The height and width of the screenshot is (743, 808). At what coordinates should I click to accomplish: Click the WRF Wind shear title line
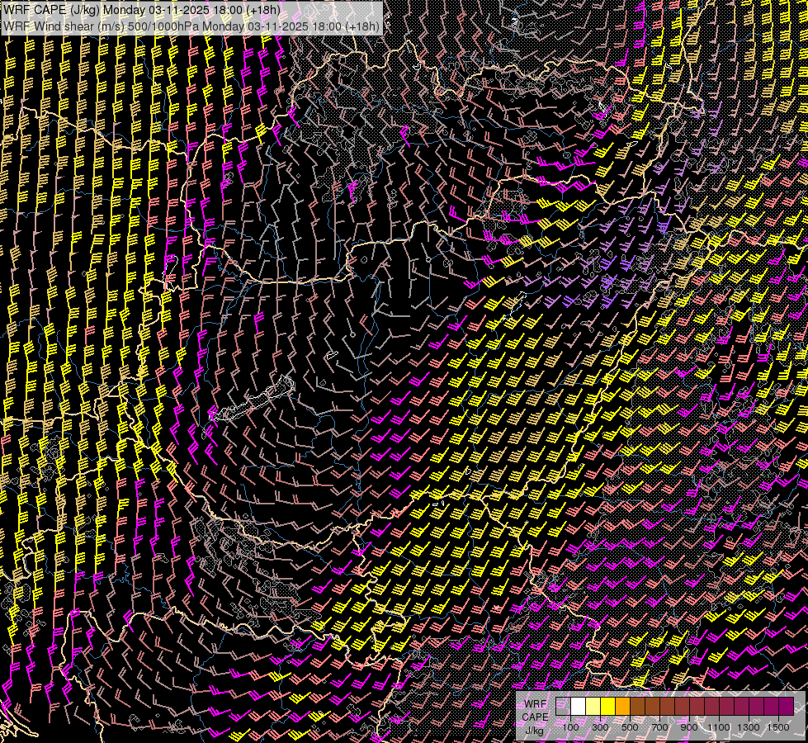click(191, 26)
